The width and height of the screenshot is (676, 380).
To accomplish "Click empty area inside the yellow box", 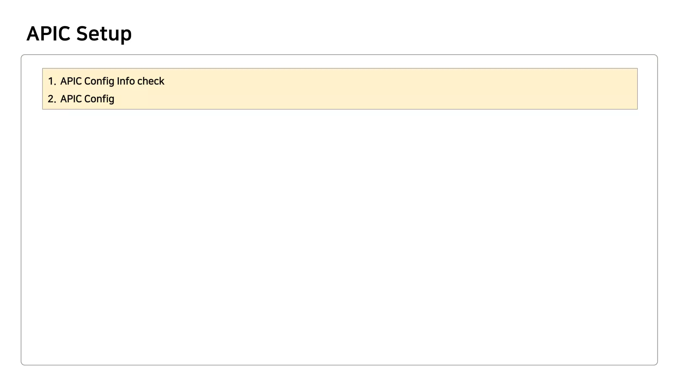I will (x=396, y=89).
